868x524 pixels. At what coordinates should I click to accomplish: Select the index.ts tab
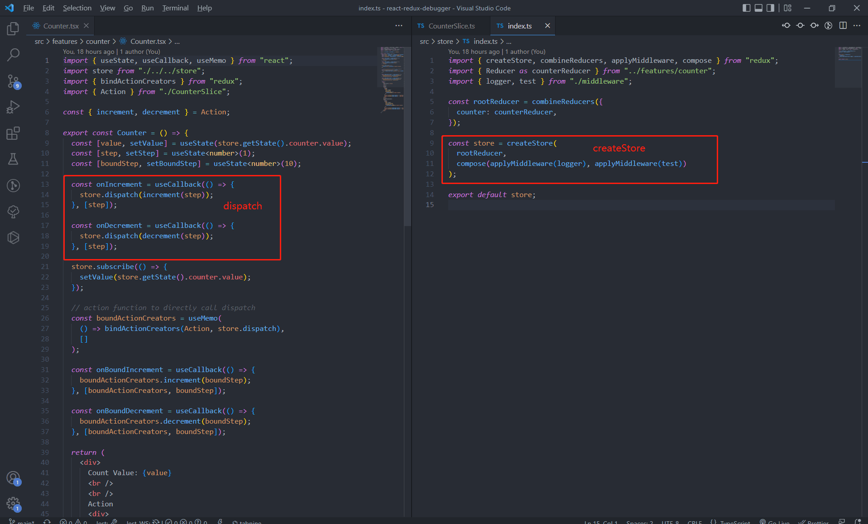519,26
